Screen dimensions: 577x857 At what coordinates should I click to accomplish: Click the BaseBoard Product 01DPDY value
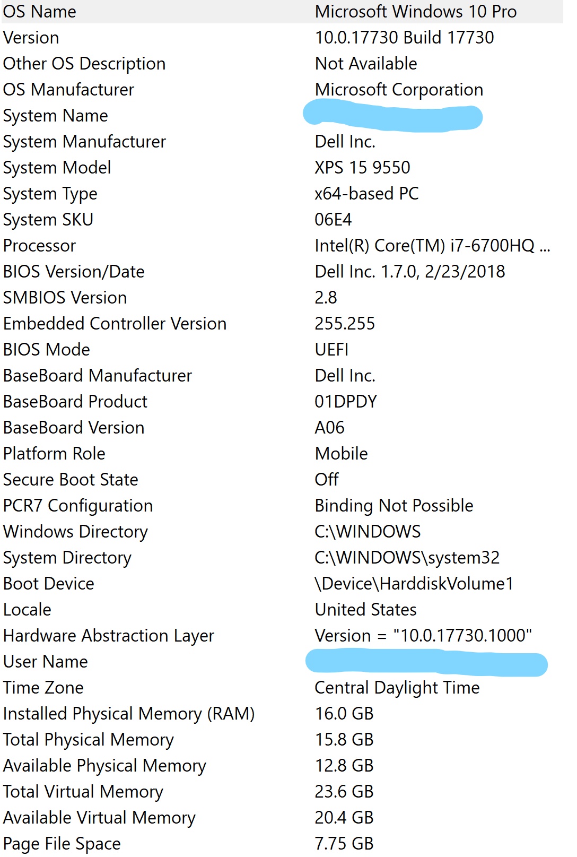coord(346,402)
